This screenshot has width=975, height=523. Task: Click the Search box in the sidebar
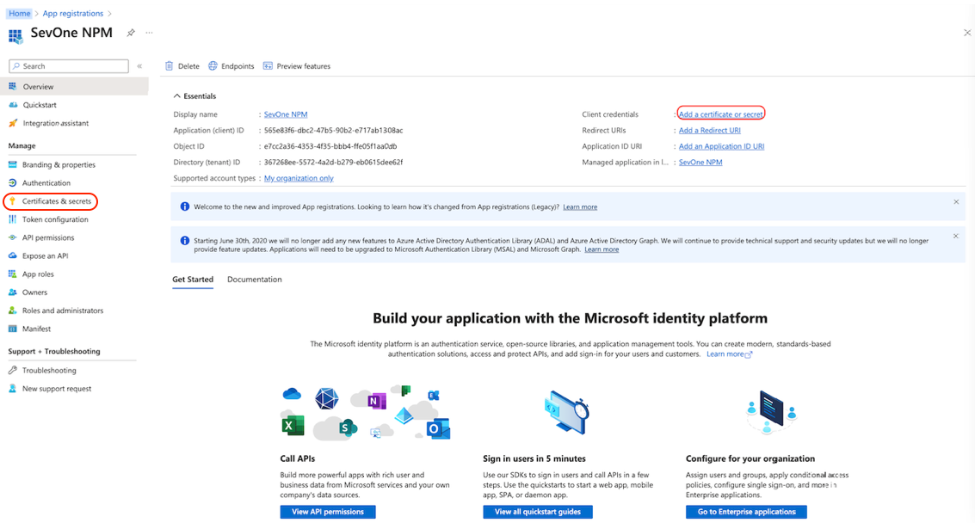pos(69,66)
